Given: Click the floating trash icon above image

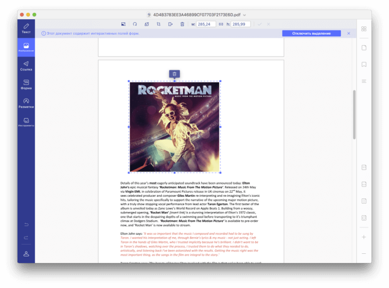Looking at the screenshot, I should pyautogui.click(x=174, y=74).
